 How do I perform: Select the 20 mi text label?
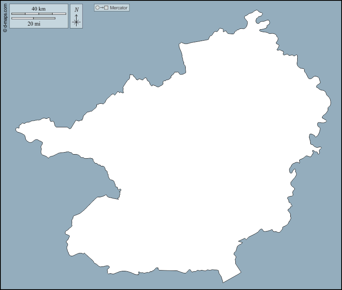pos(34,23)
